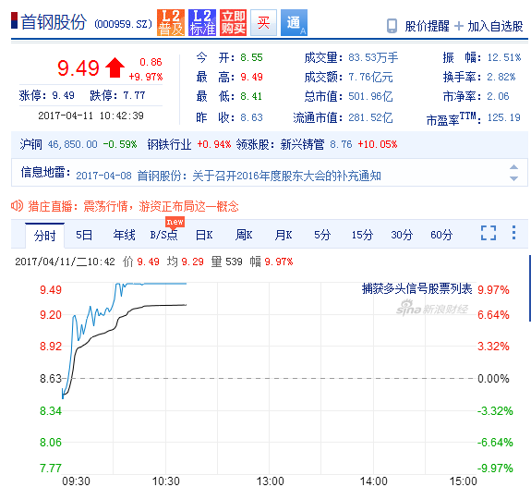Click the speaker icon before 猎庄直播
531x487 pixels.
point(17,206)
